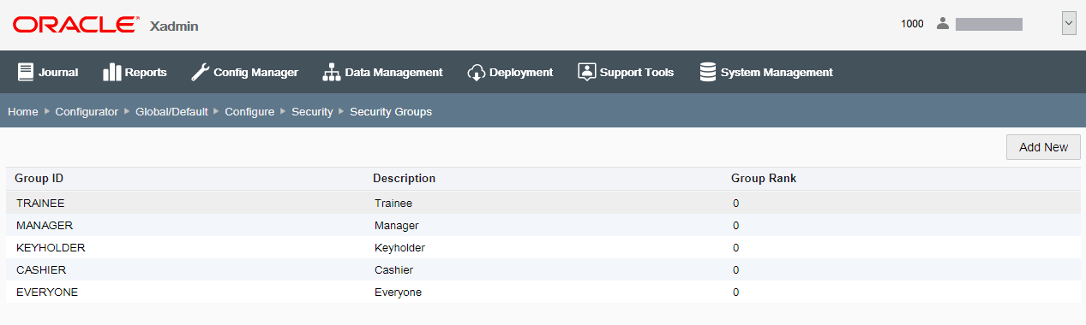Click the Everyone description cell

(x=398, y=292)
